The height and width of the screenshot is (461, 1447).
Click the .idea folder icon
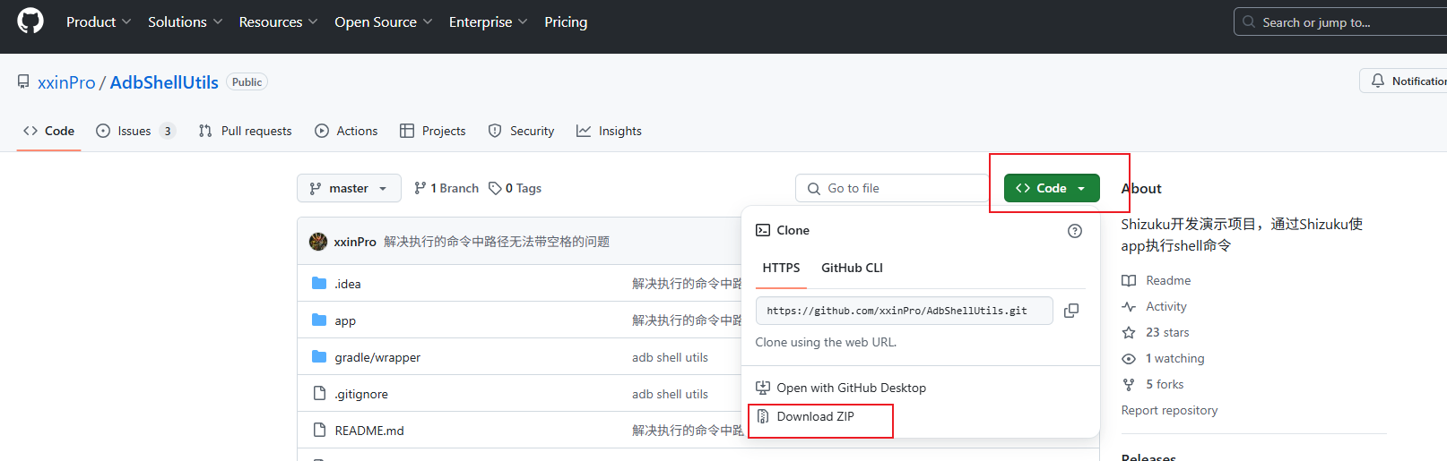[319, 283]
